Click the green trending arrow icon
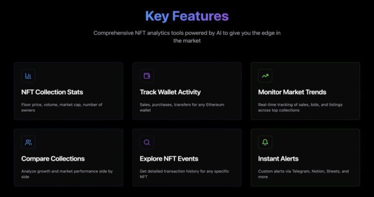Image resolution: width=374 pixels, height=197 pixels. [265, 76]
